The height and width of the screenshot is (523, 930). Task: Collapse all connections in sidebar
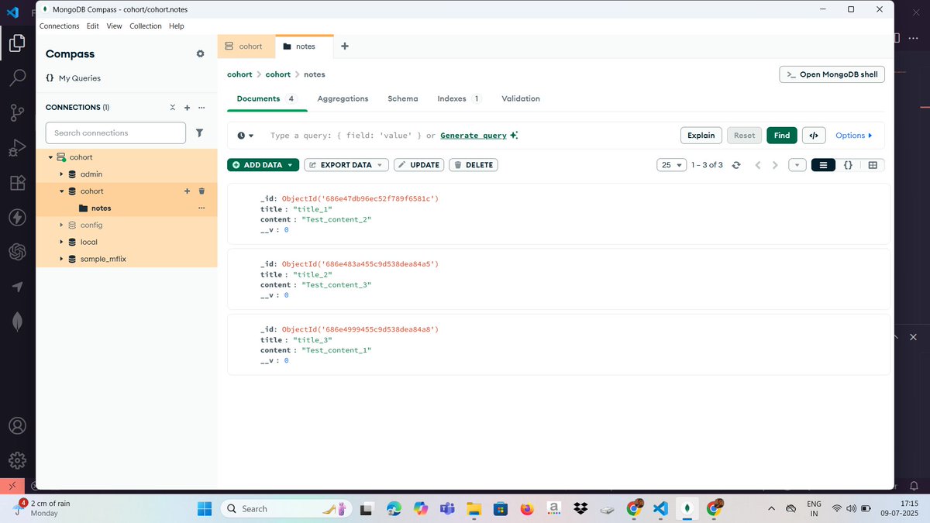(x=173, y=108)
